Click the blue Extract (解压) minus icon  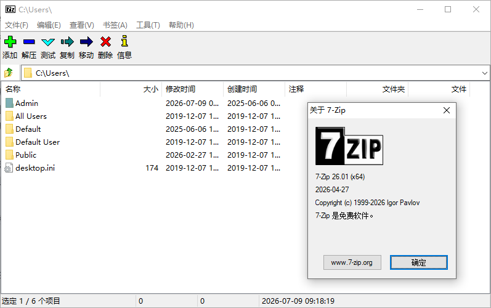[x=29, y=42]
